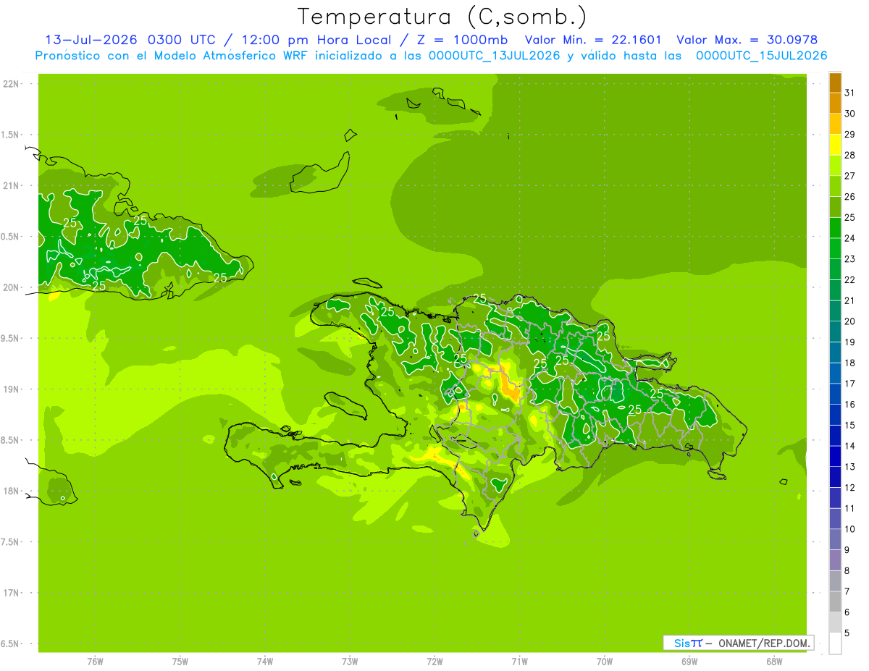Click the 71W longitude axis label
The width and height of the screenshot is (869, 671).
pos(519,661)
